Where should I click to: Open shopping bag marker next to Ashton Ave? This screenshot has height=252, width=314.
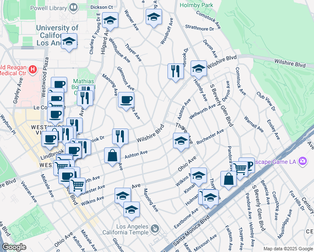(113, 157)
